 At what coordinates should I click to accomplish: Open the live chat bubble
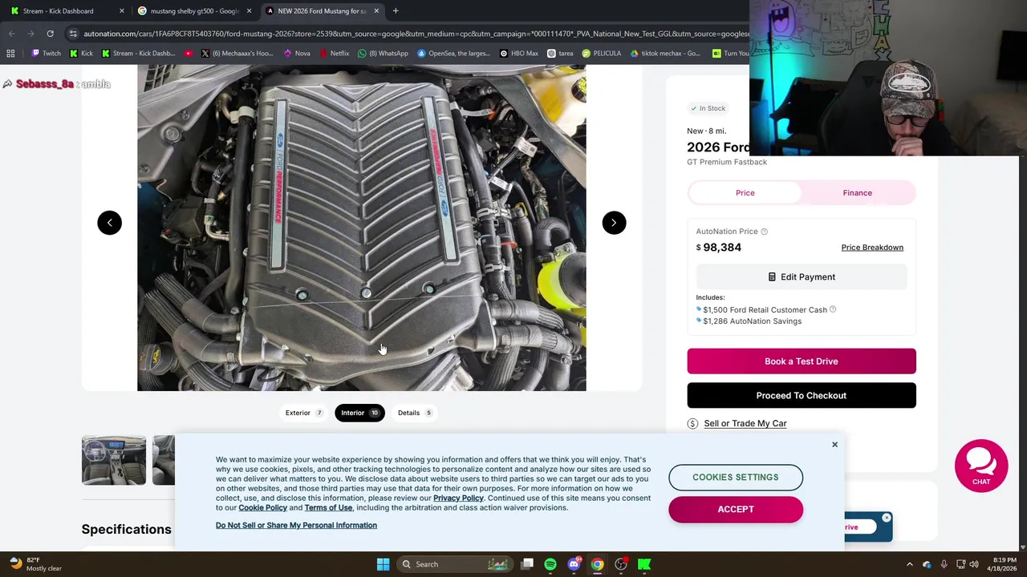pos(981,466)
